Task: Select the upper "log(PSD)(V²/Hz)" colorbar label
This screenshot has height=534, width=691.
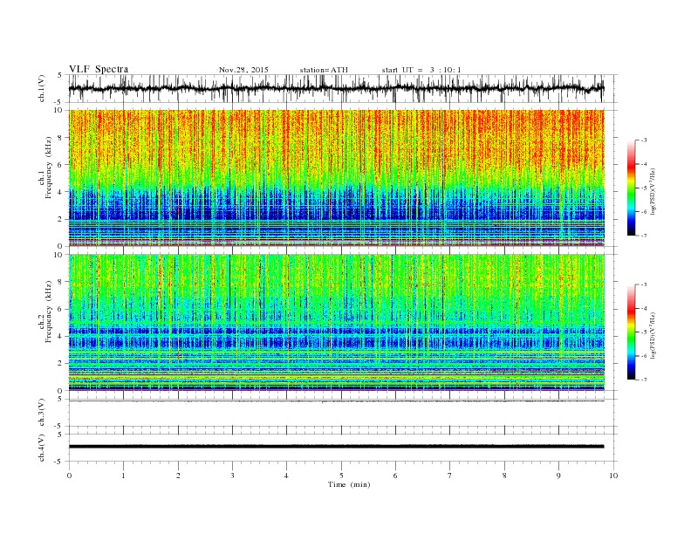Action: click(653, 191)
